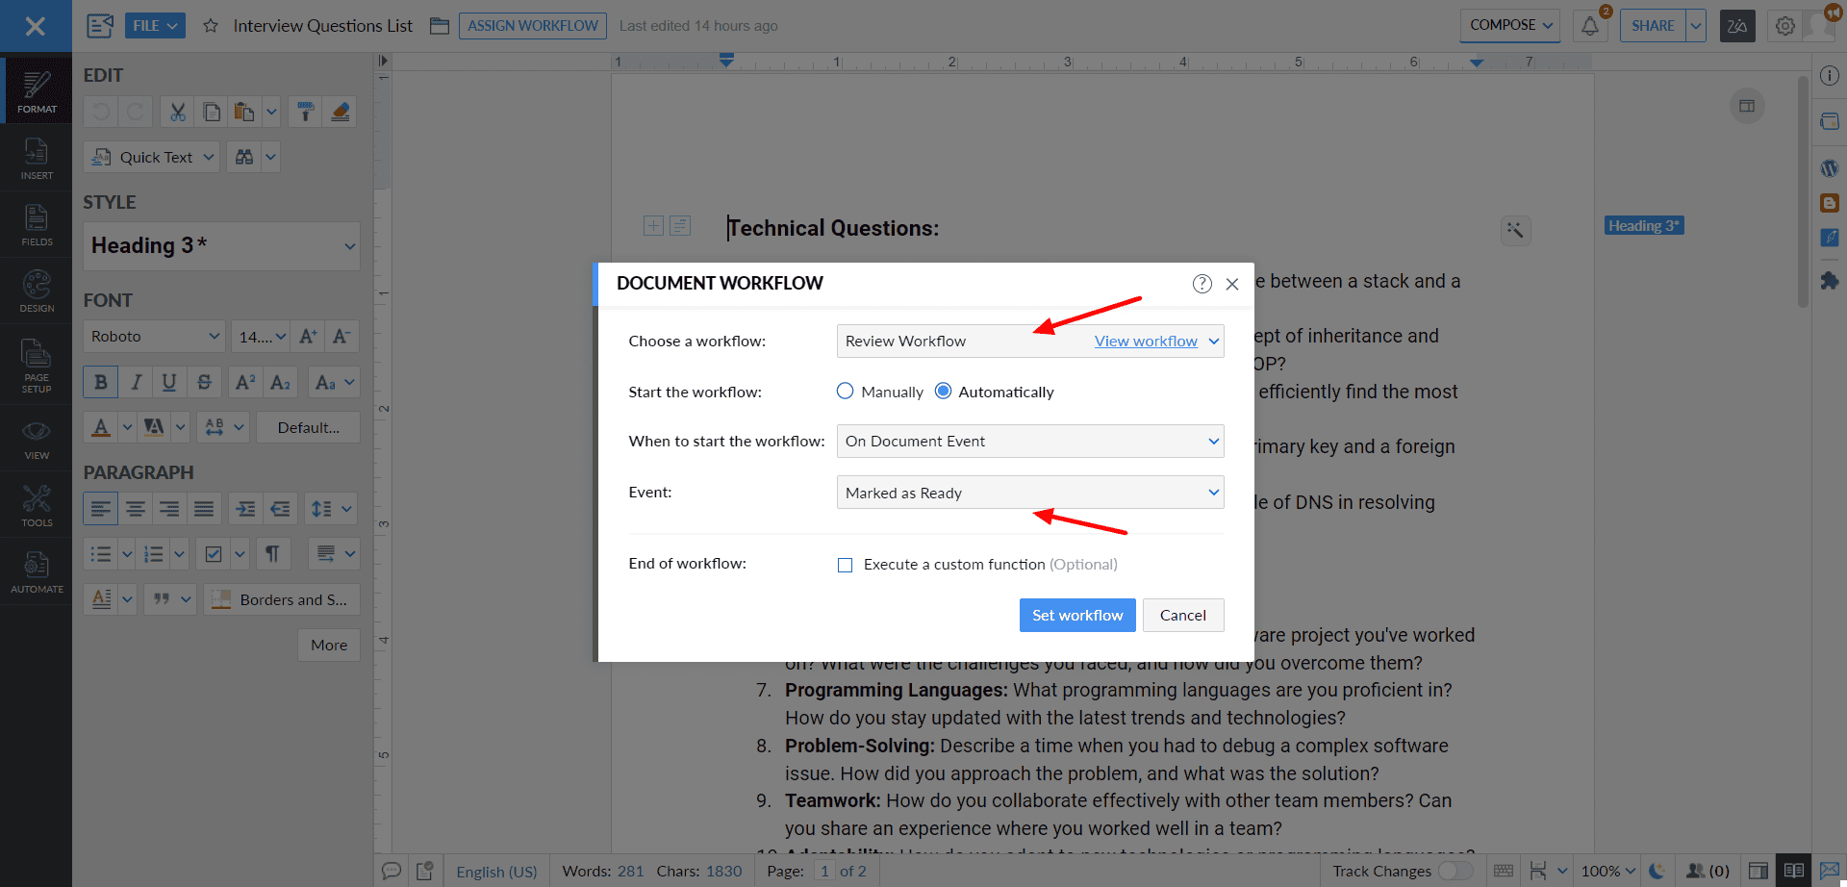Open the COMPOSE menu
Viewport: 1847px width, 887px height.
pos(1510,26)
